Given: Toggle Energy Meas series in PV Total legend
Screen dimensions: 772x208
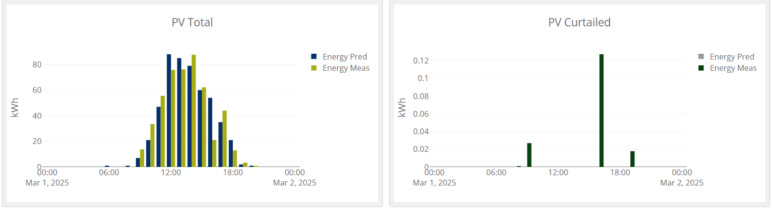Looking at the screenshot, I should pyautogui.click(x=345, y=68).
